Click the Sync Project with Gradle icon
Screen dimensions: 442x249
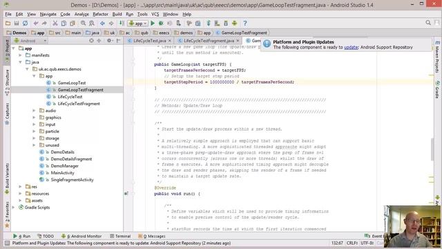[x=209, y=23]
